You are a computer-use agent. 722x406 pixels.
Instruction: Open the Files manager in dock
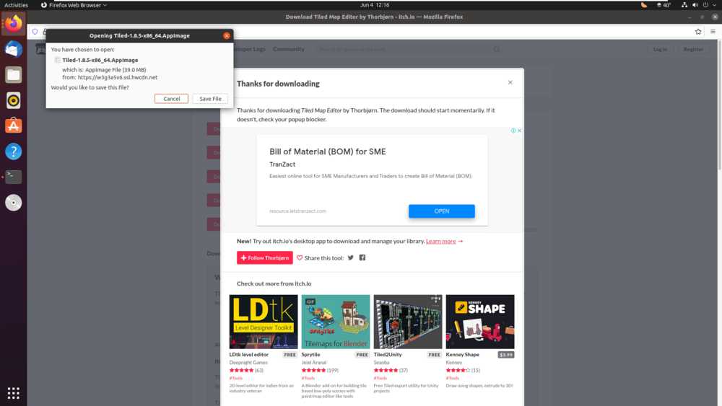click(x=13, y=74)
